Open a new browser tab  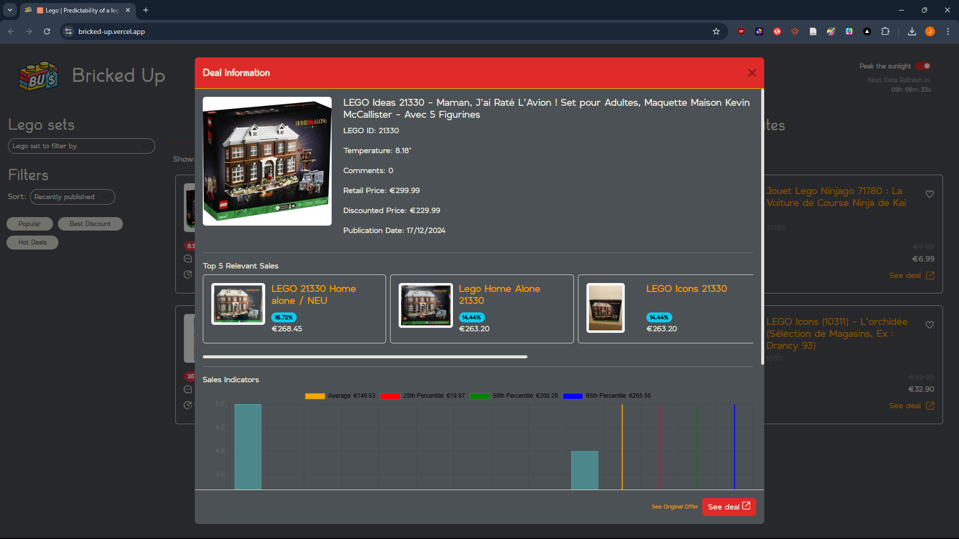[x=146, y=10]
